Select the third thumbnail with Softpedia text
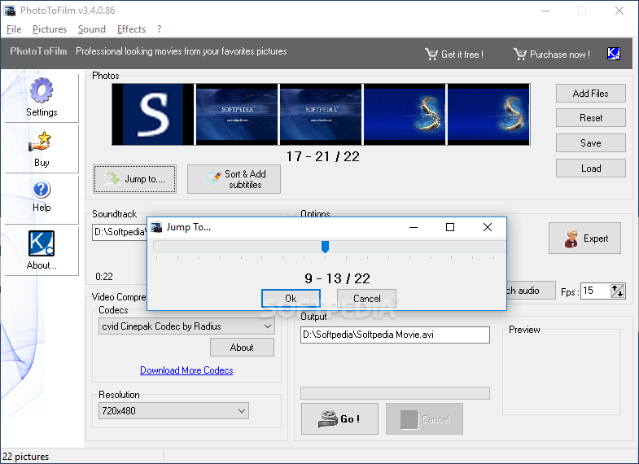Viewport: 639px width, 464px height. coord(321,115)
